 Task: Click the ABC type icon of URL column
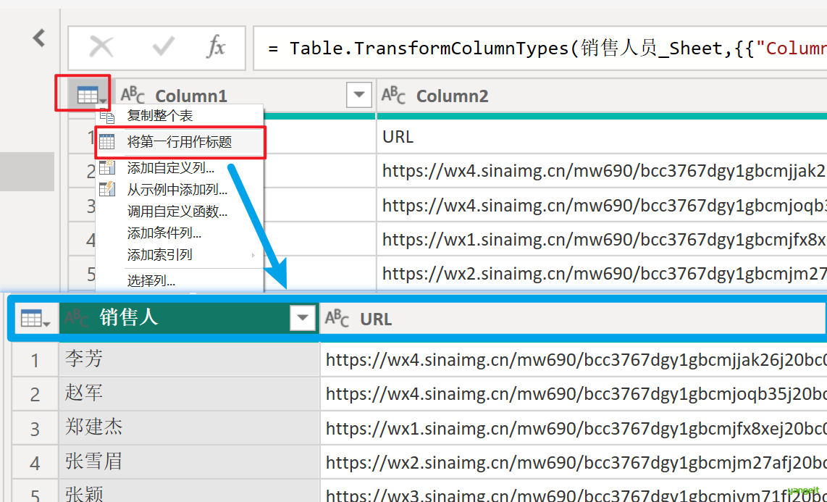point(337,318)
